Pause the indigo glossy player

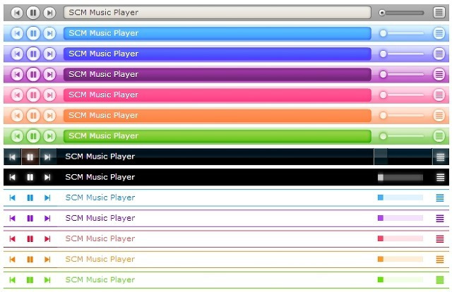point(33,54)
